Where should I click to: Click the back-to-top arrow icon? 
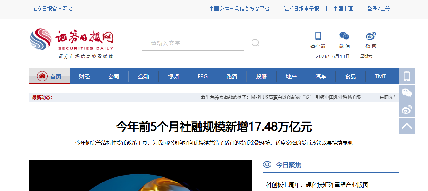coord(407,126)
